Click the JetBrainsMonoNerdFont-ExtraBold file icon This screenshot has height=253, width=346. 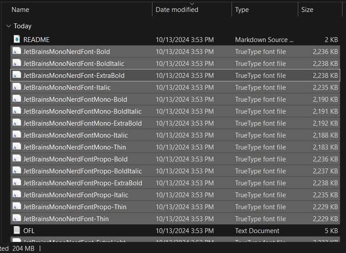[x=17, y=76]
